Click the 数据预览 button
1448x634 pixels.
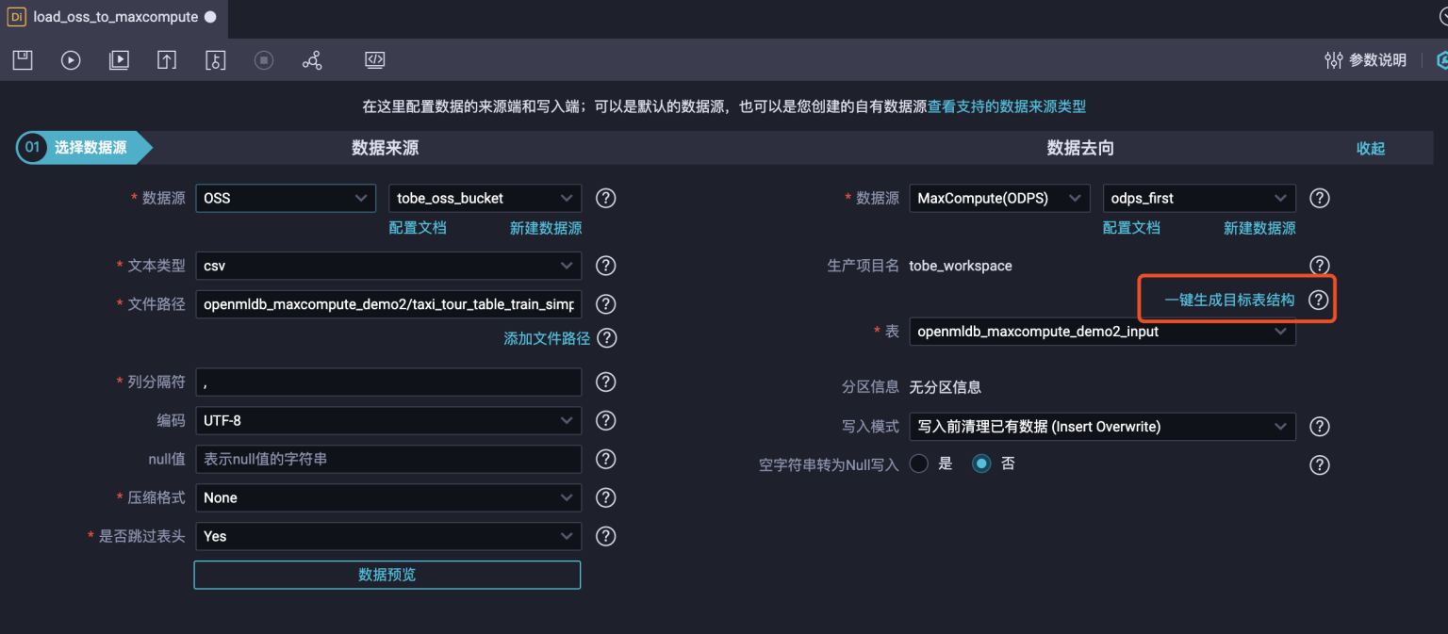point(387,575)
